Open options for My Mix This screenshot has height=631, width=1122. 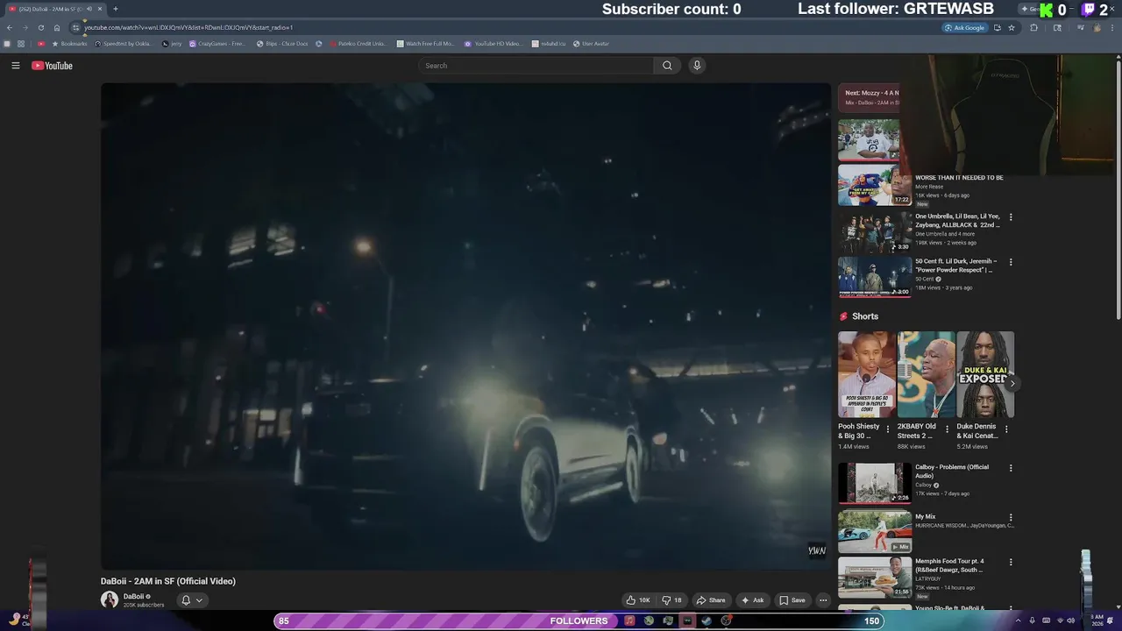[x=1011, y=518]
